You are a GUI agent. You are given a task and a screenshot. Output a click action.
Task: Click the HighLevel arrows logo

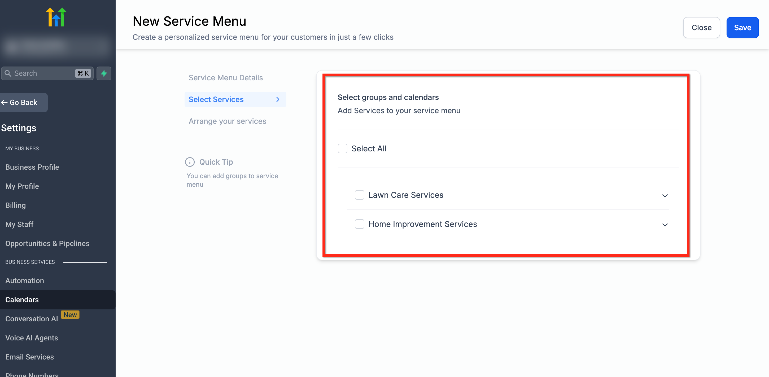click(x=56, y=17)
